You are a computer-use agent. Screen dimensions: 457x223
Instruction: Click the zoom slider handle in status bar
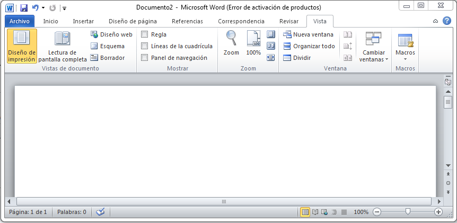click(x=408, y=212)
